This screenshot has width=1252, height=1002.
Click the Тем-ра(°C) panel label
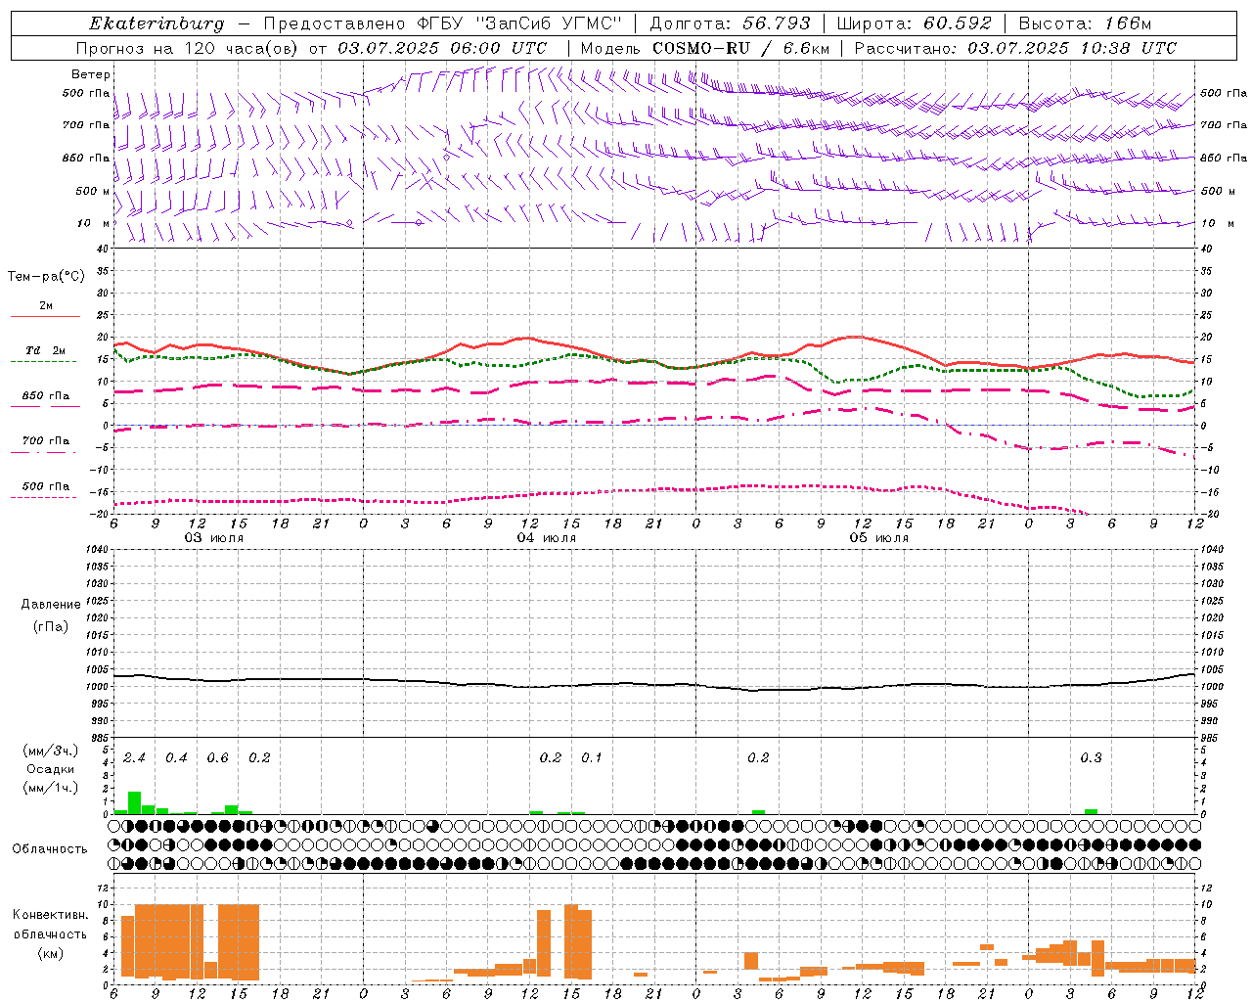tap(46, 277)
